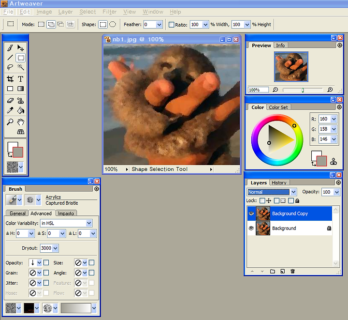Open the Dryout value dropdown
Image resolution: width=348 pixels, height=320 pixels.
56,248
